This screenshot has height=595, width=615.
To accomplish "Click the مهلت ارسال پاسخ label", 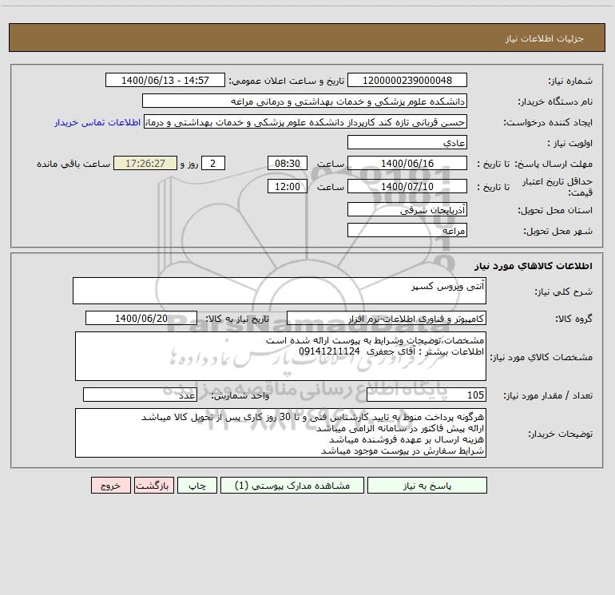I will click(553, 164).
